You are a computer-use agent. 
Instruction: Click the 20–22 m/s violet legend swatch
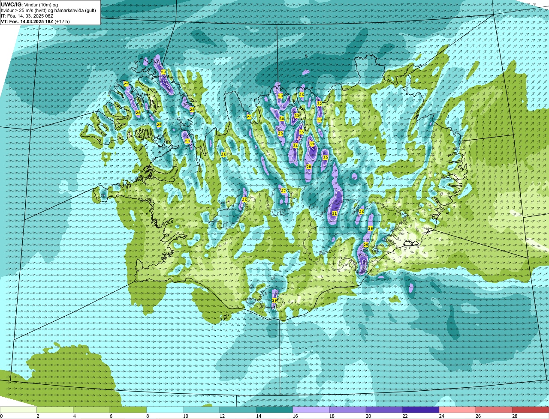[384, 410]
